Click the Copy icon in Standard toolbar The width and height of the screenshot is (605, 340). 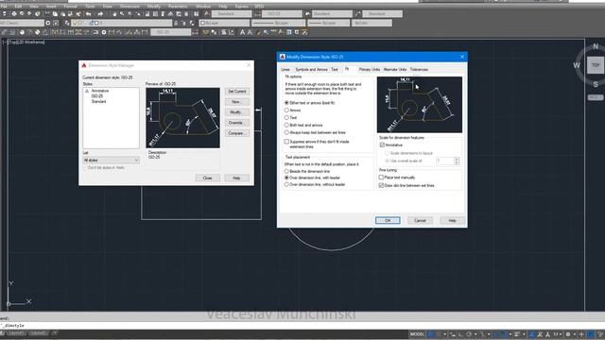tap(55, 14)
